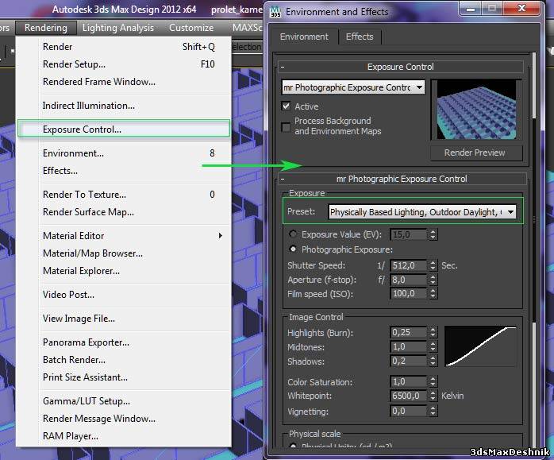
Task: Open the Lighting Analysis menu
Action: pyautogui.click(x=118, y=28)
